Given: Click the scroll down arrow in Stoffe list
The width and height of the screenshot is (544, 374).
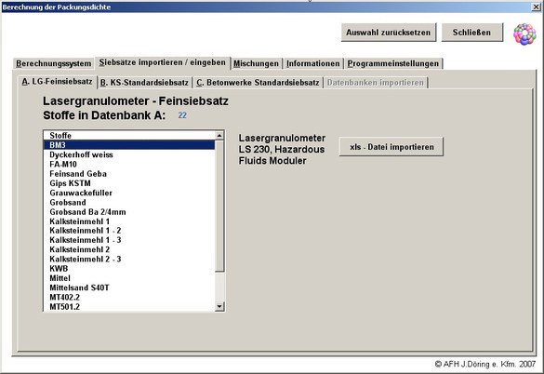Looking at the screenshot, I should (219, 306).
